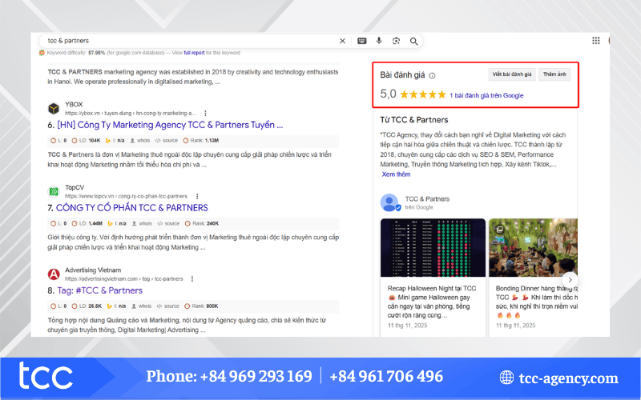641x400 pixels.
Task: Click the topcv.vn URL breadcrumb
Action: tap(126, 196)
